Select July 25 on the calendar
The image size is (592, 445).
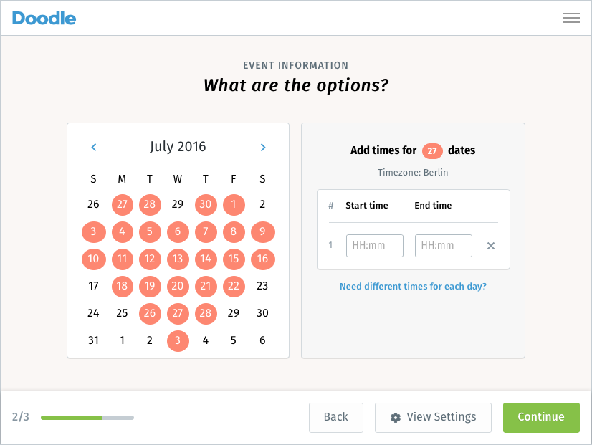tap(122, 313)
